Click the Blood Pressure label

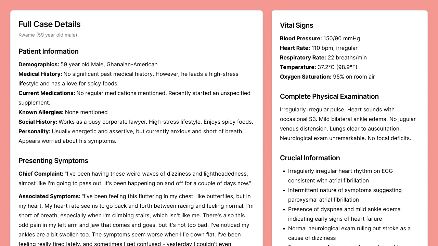(x=301, y=38)
